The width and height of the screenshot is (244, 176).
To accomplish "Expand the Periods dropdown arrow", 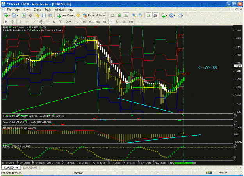I will tap(175, 16).
